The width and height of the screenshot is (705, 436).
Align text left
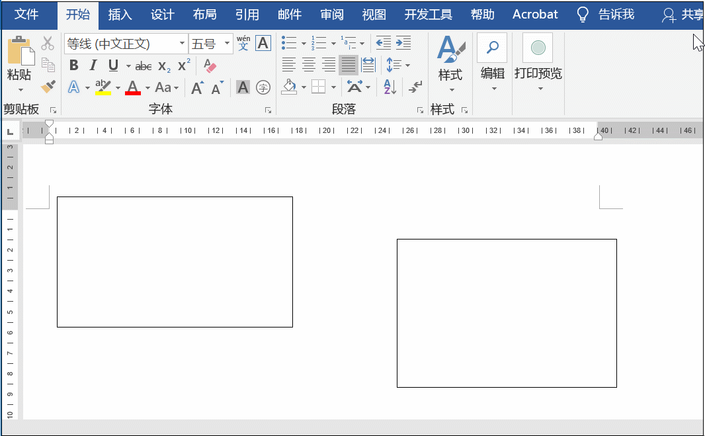coord(288,65)
